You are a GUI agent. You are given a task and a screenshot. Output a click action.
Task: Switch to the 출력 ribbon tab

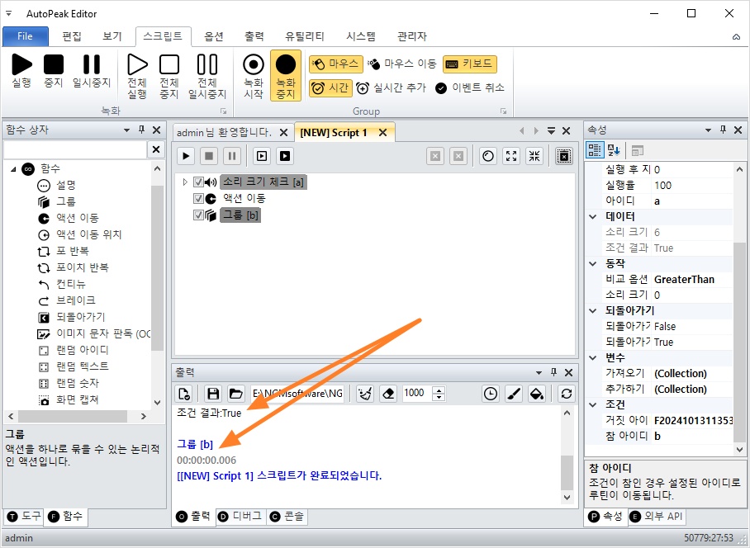[254, 36]
